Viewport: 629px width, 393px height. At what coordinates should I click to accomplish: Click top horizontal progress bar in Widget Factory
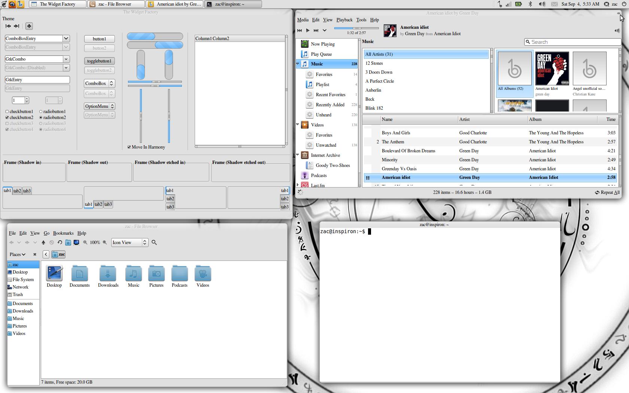[155, 36]
